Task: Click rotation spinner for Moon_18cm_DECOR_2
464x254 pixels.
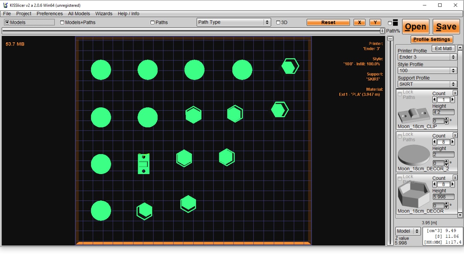Action: click(x=447, y=163)
